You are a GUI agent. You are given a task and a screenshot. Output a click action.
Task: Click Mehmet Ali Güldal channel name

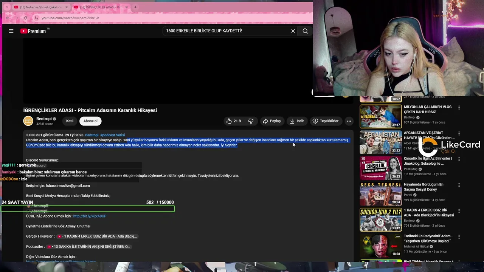pyautogui.click(x=416, y=246)
